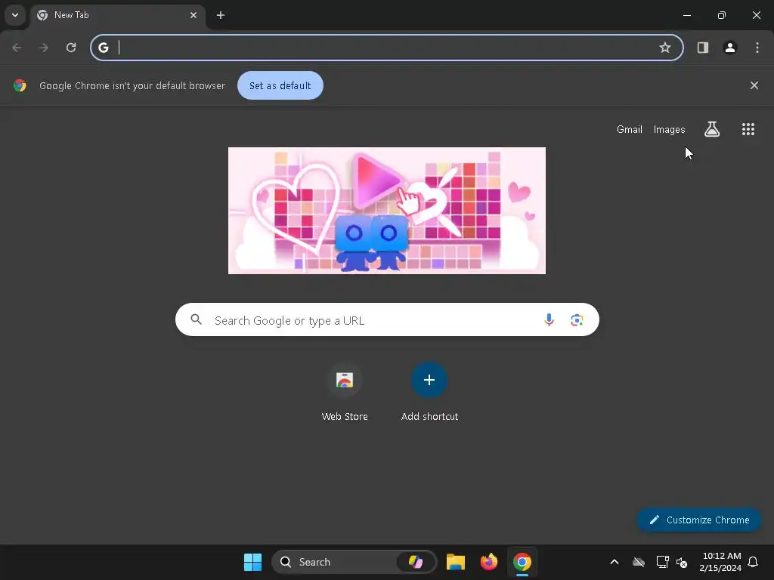Open the Gmail link
The height and width of the screenshot is (580, 774).
630,129
